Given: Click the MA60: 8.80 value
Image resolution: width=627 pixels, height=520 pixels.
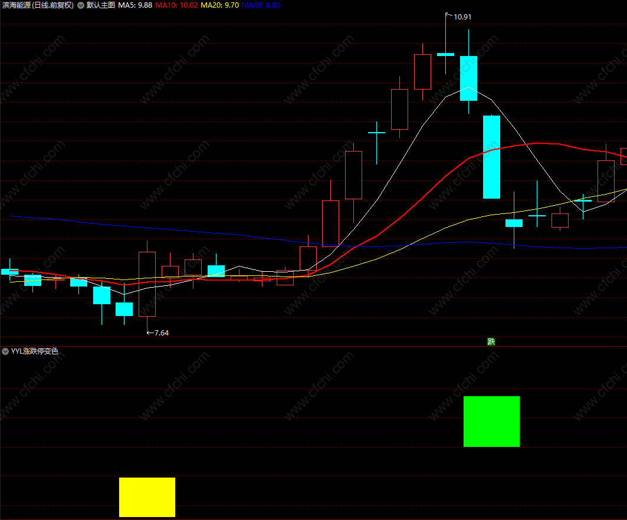Looking at the screenshot, I should tap(261, 5).
